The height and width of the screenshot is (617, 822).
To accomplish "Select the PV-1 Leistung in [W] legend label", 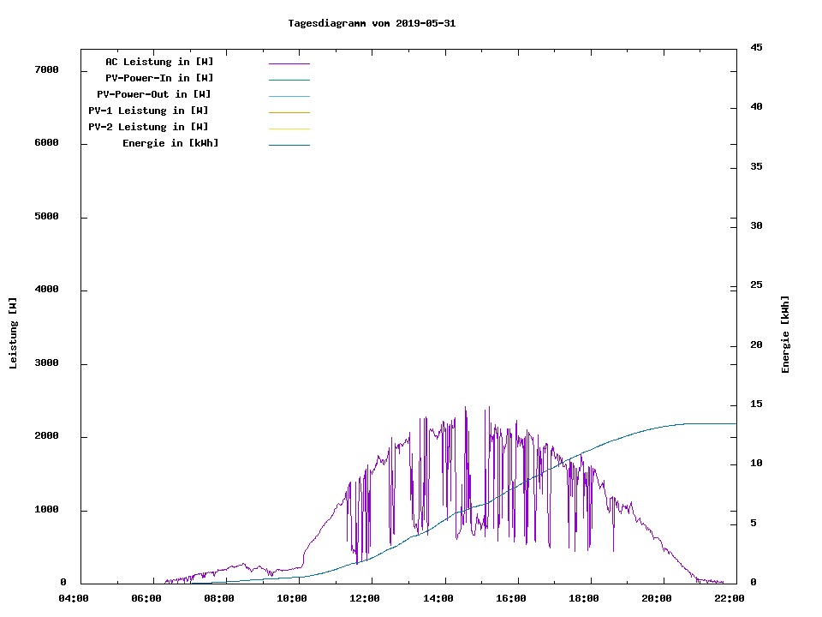I will (x=148, y=111).
